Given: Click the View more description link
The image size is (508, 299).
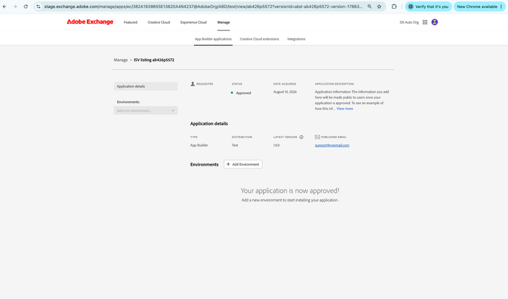Looking at the screenshot, I should click(345, 109).
